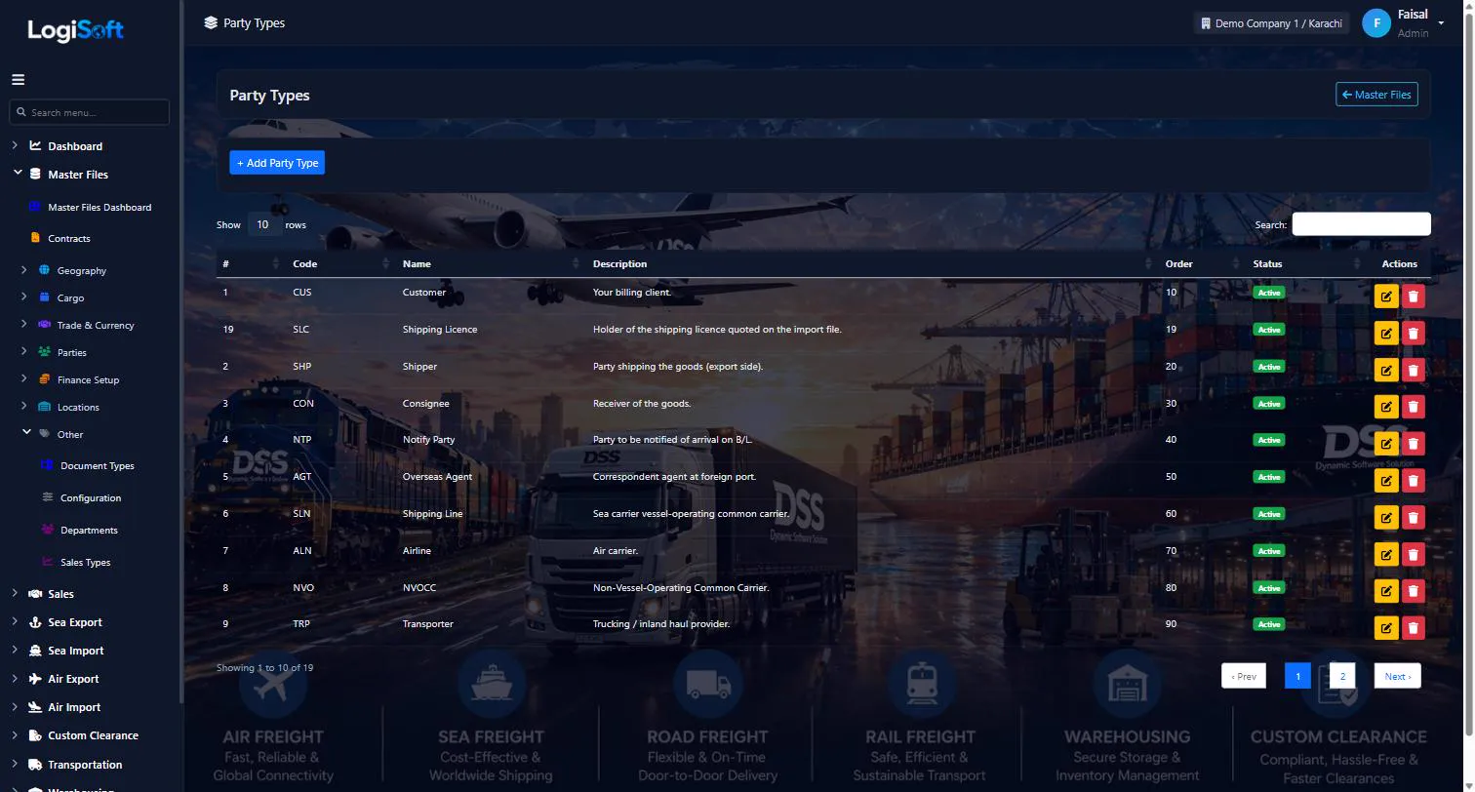Click the Next pagination button
Viewport: 1475px width, 792px height.
coord(1398,676)
